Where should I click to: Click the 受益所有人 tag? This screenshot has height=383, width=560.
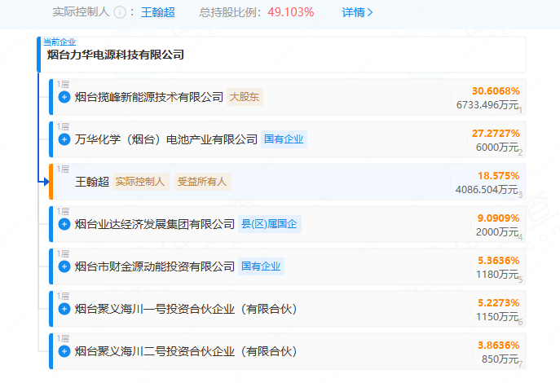[x=203, y=182]
